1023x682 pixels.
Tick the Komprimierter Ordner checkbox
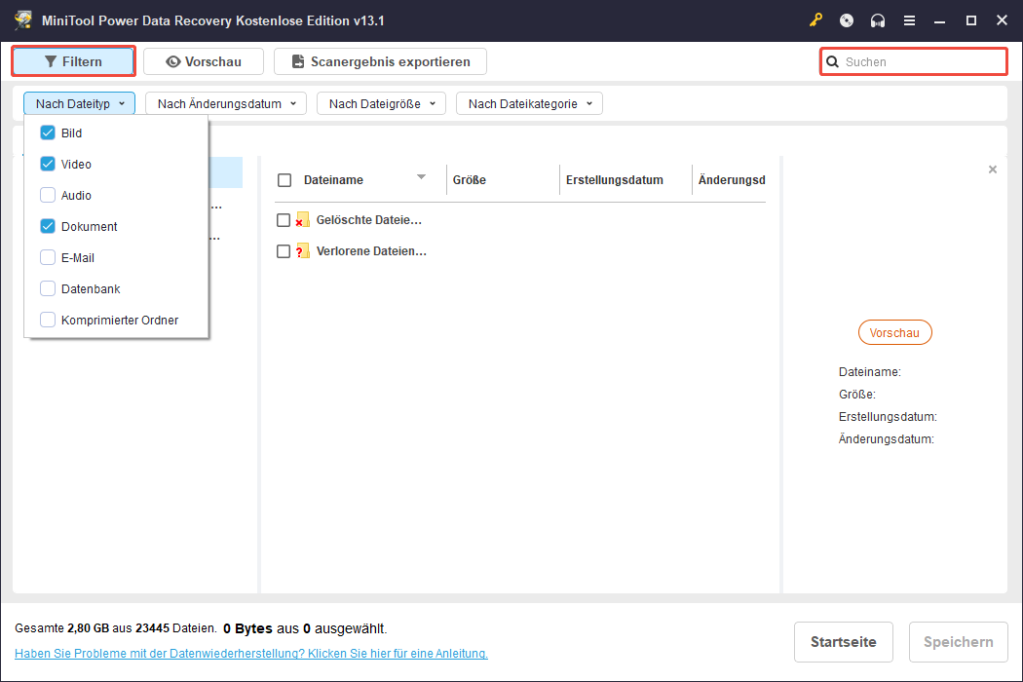click(48, 320)
